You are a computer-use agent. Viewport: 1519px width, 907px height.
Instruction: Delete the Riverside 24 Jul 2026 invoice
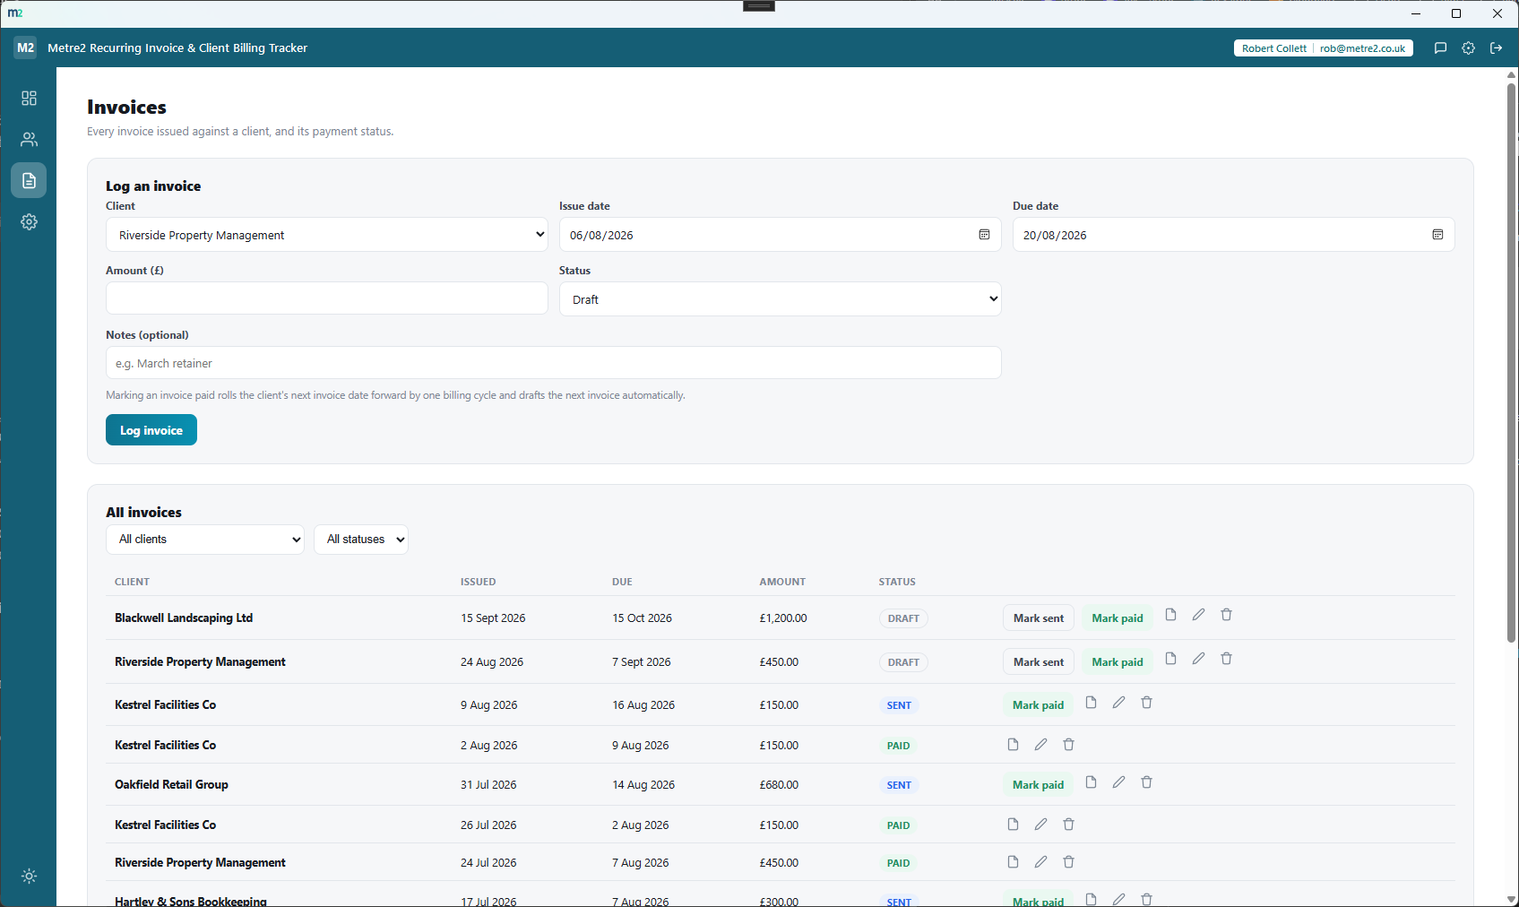point(1068,862)
